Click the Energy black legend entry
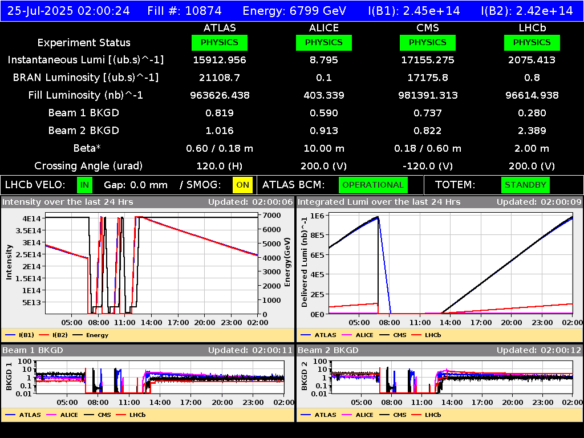Viewport: 584px width, 438px height. pyautogui.click(x=91, y=335)
